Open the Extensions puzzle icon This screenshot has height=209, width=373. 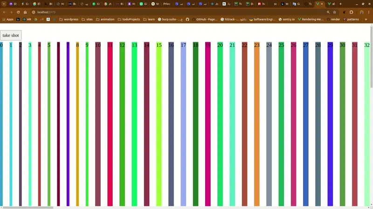(x=352, y=12)
